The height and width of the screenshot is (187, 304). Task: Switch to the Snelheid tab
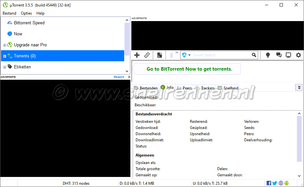(x=228, y=88)
